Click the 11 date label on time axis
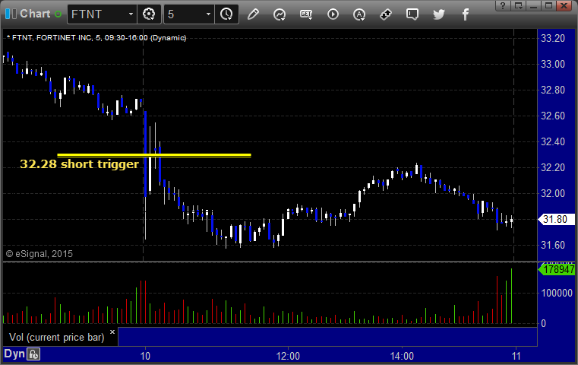This screenshot has width=578, height=365. point(516,356)
